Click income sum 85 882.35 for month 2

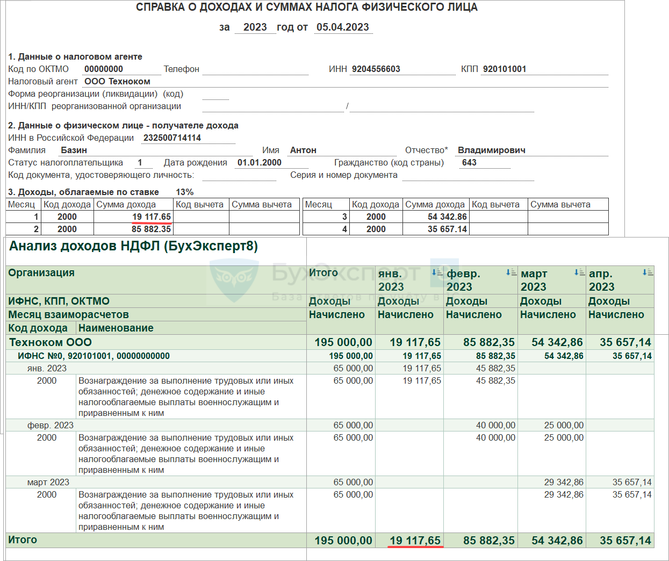coord(152,229)
